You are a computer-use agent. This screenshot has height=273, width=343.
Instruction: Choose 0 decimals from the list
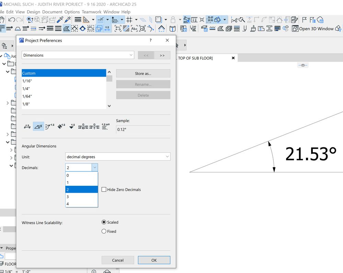coord(82,175)
